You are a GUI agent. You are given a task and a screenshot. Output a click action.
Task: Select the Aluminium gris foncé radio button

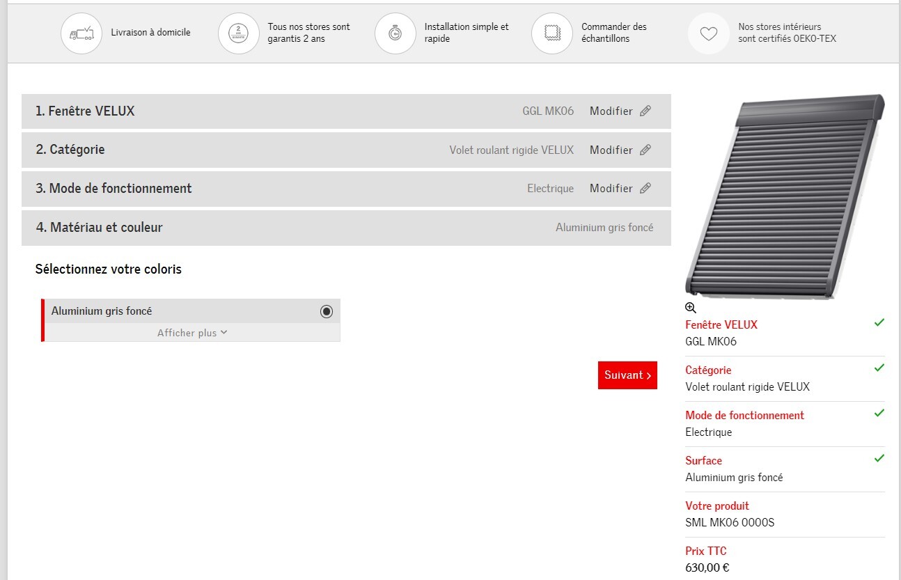pyautogui.click(x=327, y=312)
